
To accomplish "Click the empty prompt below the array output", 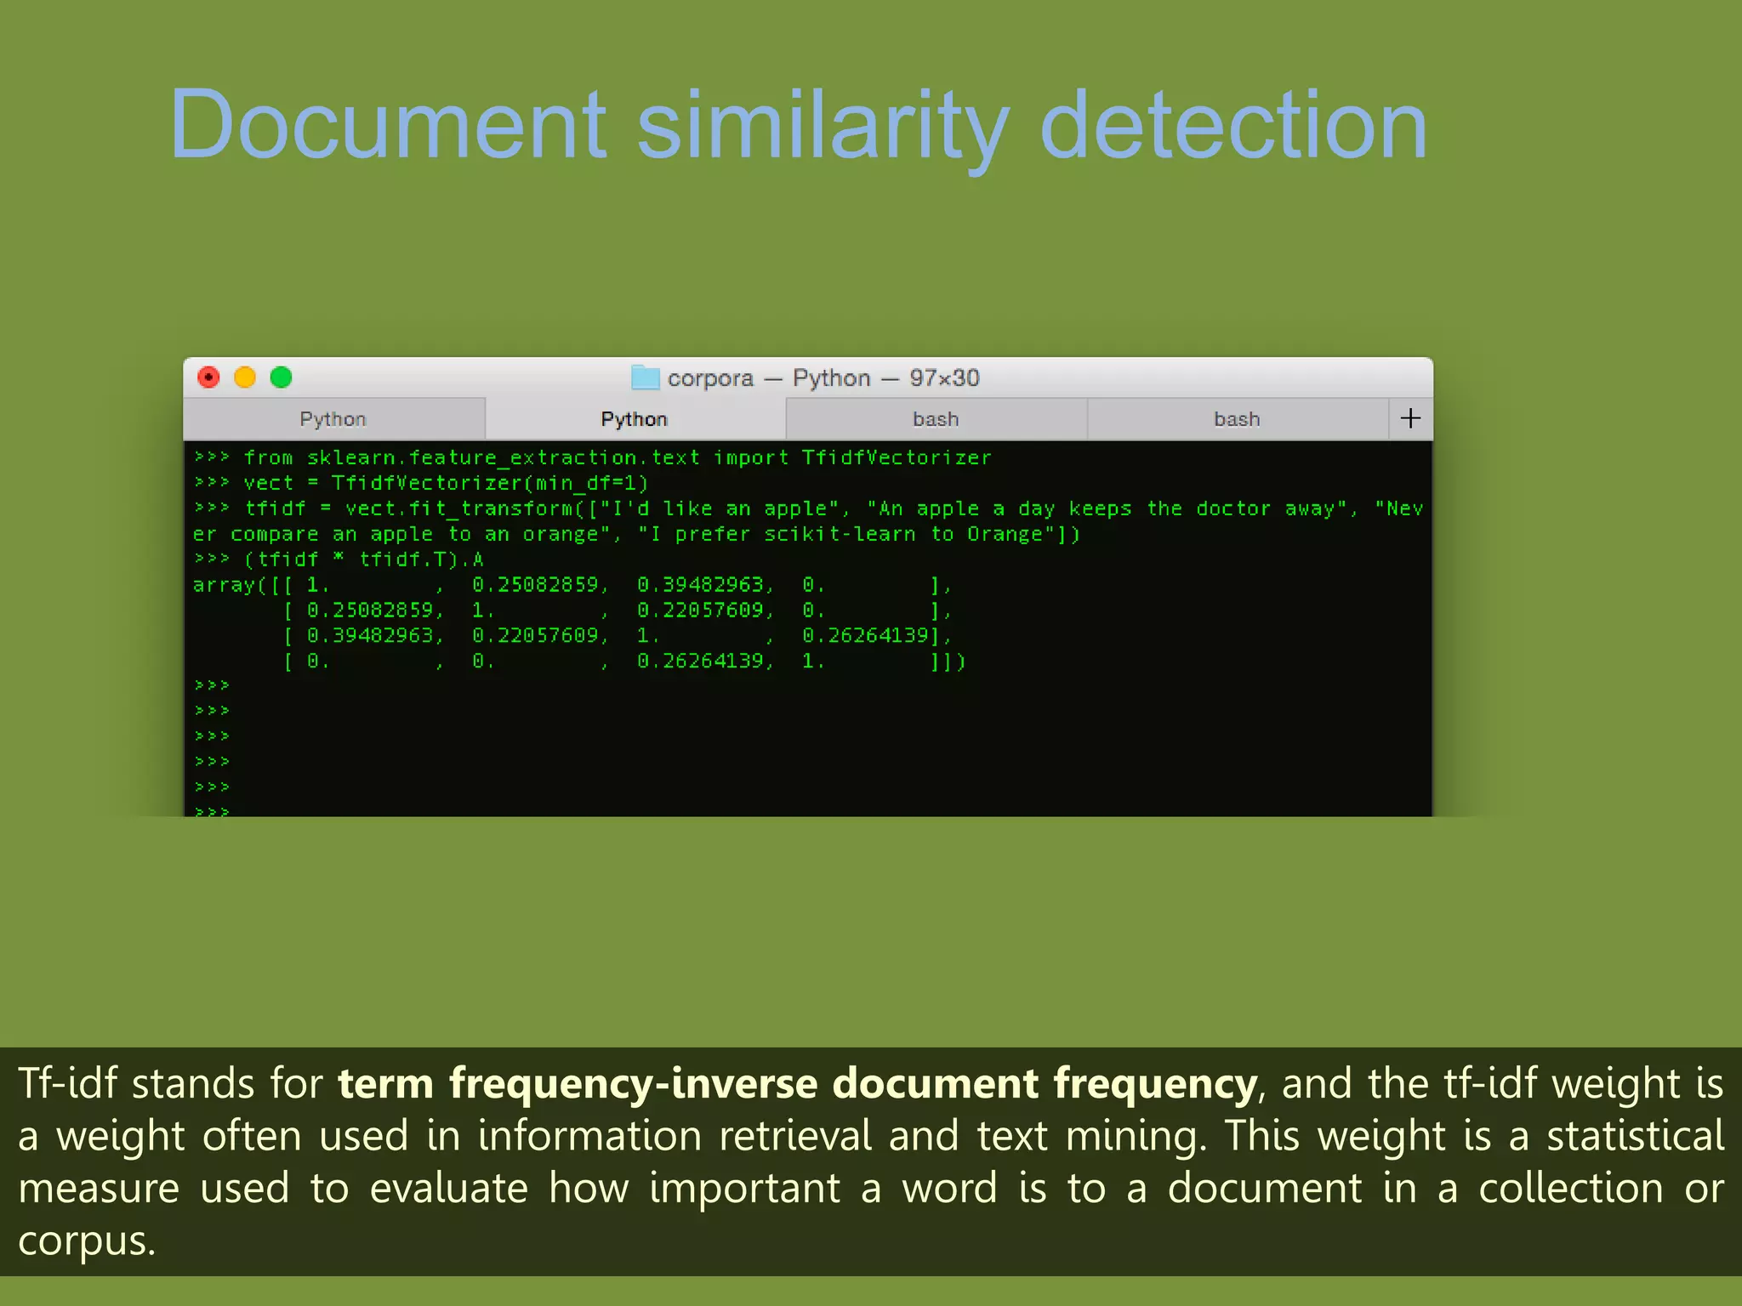I will 213,685.
